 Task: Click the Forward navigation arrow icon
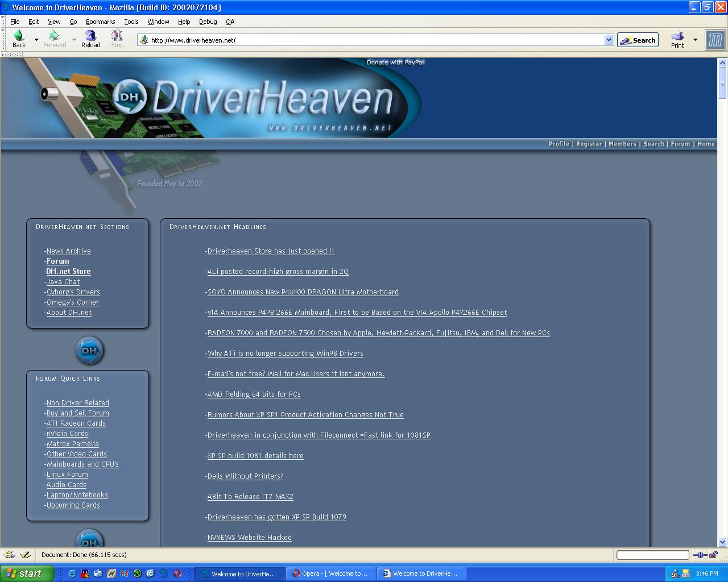pyautogui.click(x=55, y=35)
